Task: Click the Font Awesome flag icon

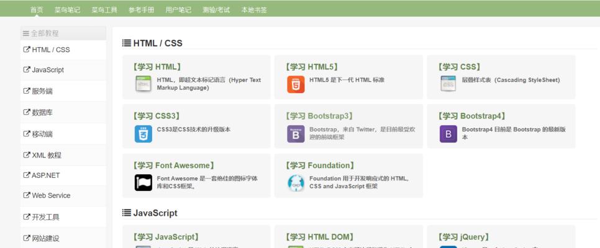Action: pyautogui.click(x=143, y=183)
